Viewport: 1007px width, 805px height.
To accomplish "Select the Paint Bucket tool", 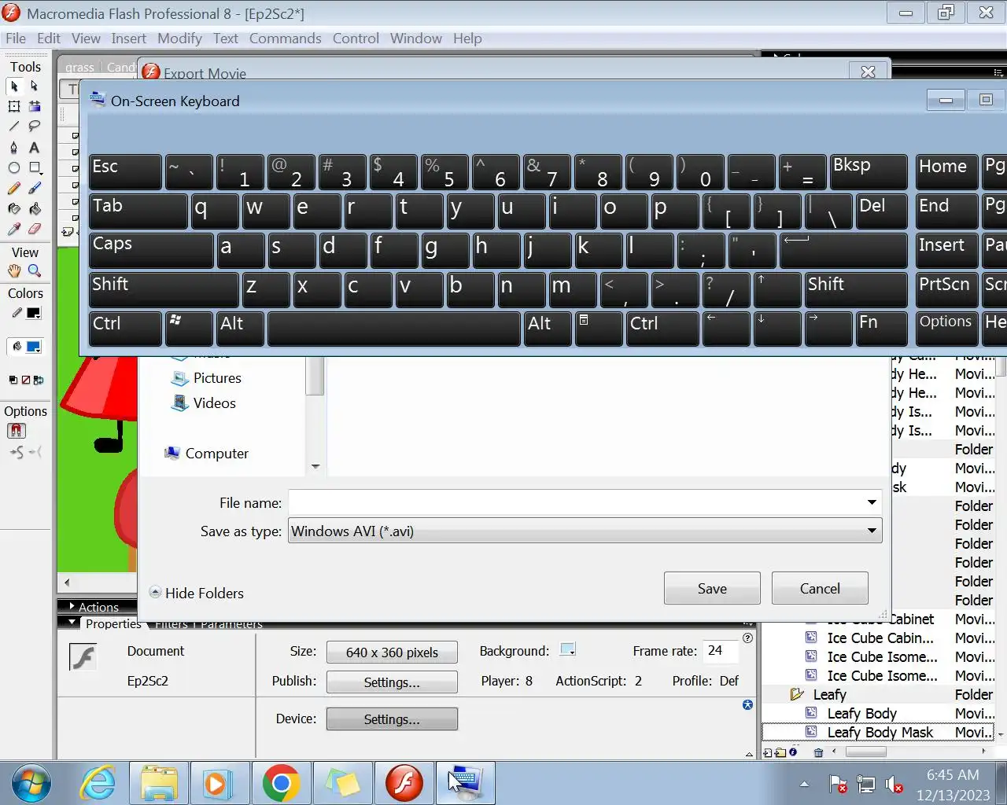I will 35,208.
